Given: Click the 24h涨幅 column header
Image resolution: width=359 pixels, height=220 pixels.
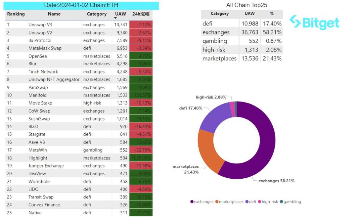Looking at the screenshot, I should tap(141, 14).
